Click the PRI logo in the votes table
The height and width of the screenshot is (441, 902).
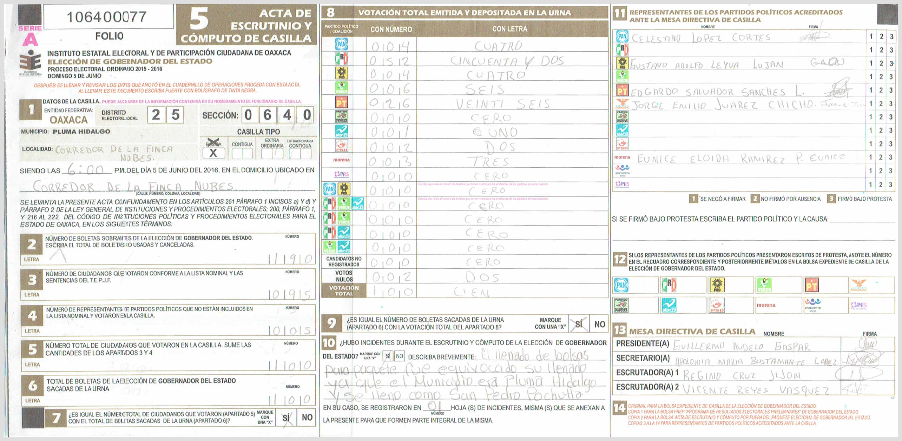(x=341, y=59)
